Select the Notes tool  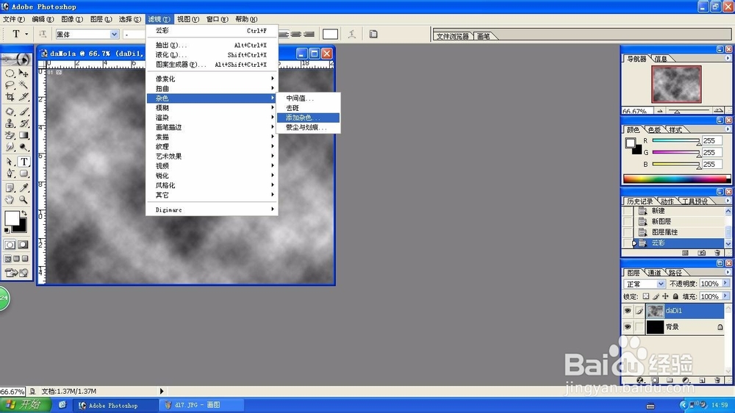pos(10,188)
